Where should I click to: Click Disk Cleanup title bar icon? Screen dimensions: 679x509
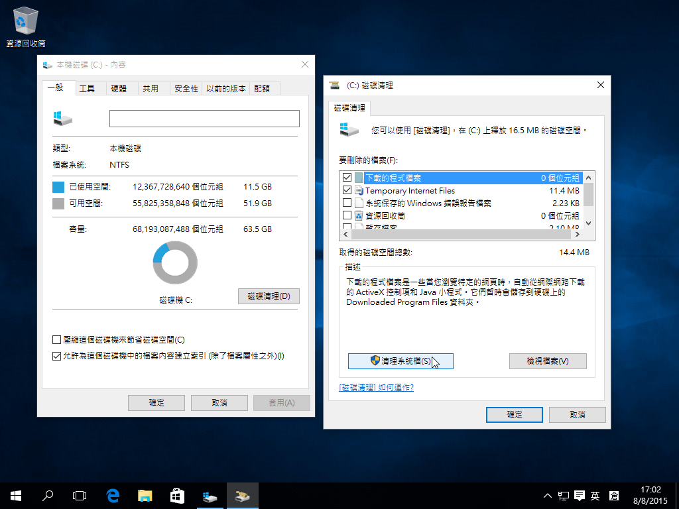tap(334, 85)
